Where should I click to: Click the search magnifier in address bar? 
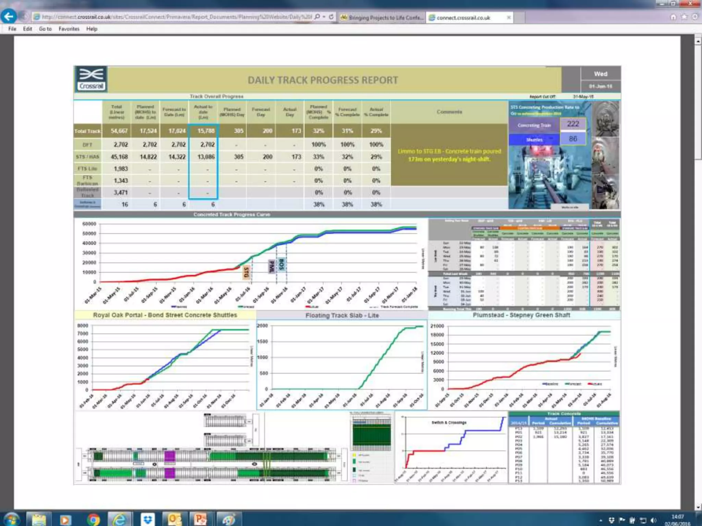click(x=317, y=17)
